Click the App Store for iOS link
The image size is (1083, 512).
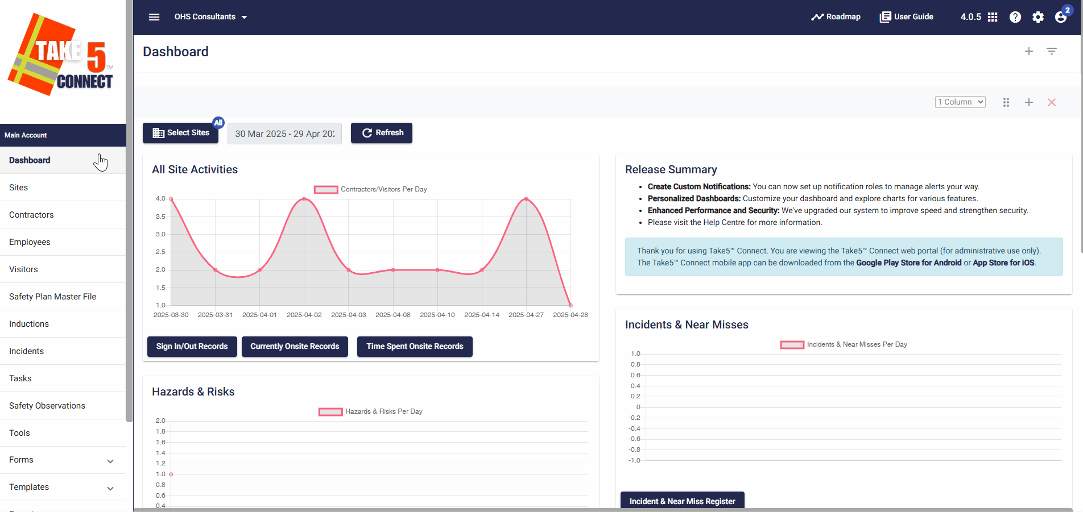pyautogui.click(x=1003, y=263)
